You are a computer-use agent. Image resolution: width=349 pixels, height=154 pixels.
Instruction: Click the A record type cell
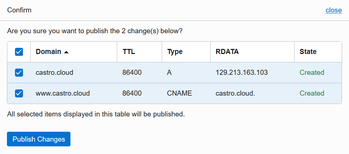tap(169, 73)
